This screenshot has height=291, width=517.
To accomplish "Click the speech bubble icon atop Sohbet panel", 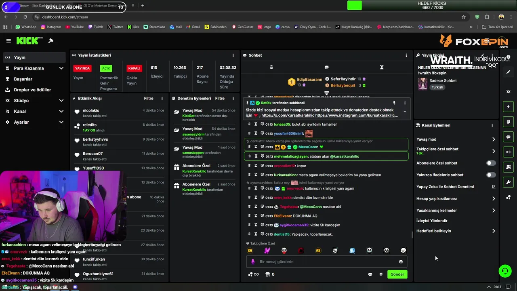I will coord(326,67).
